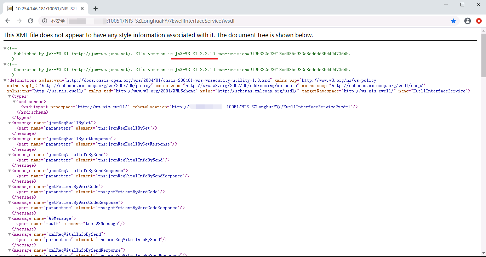The image size is (486, 257).
Task: Collapse message WSMessage node
Action: pos(10,218)
